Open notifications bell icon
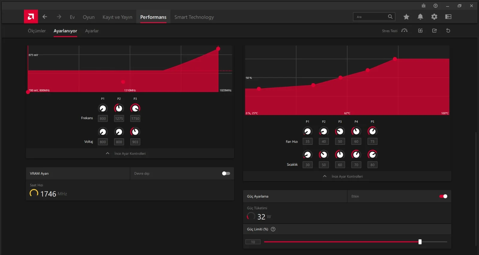 coord(420,17)
